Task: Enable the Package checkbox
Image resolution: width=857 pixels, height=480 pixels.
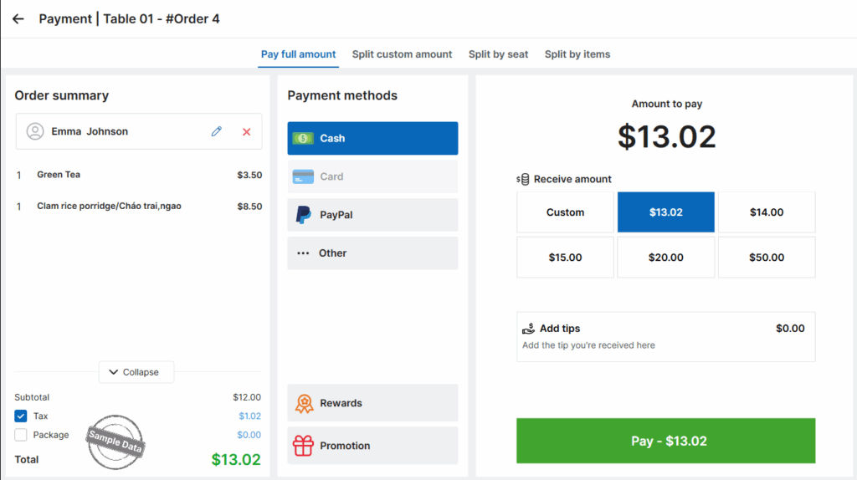Action: point(21,435)
